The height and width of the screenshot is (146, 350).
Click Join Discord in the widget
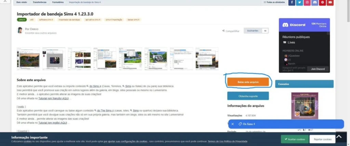(x=318, y=69)
